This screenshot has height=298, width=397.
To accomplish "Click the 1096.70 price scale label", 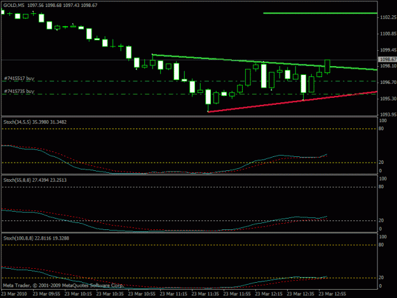I will (x=388, y=83).
